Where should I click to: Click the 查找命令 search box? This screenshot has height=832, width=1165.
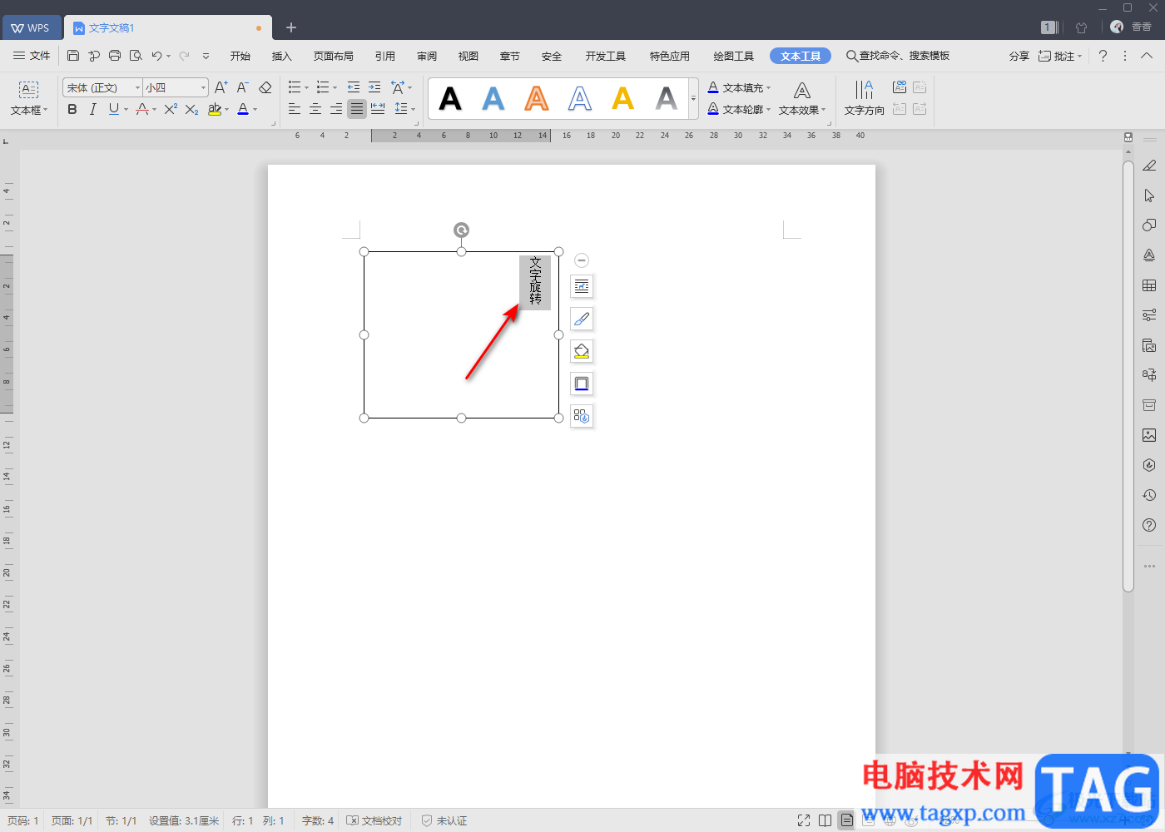tap(898, 56)
